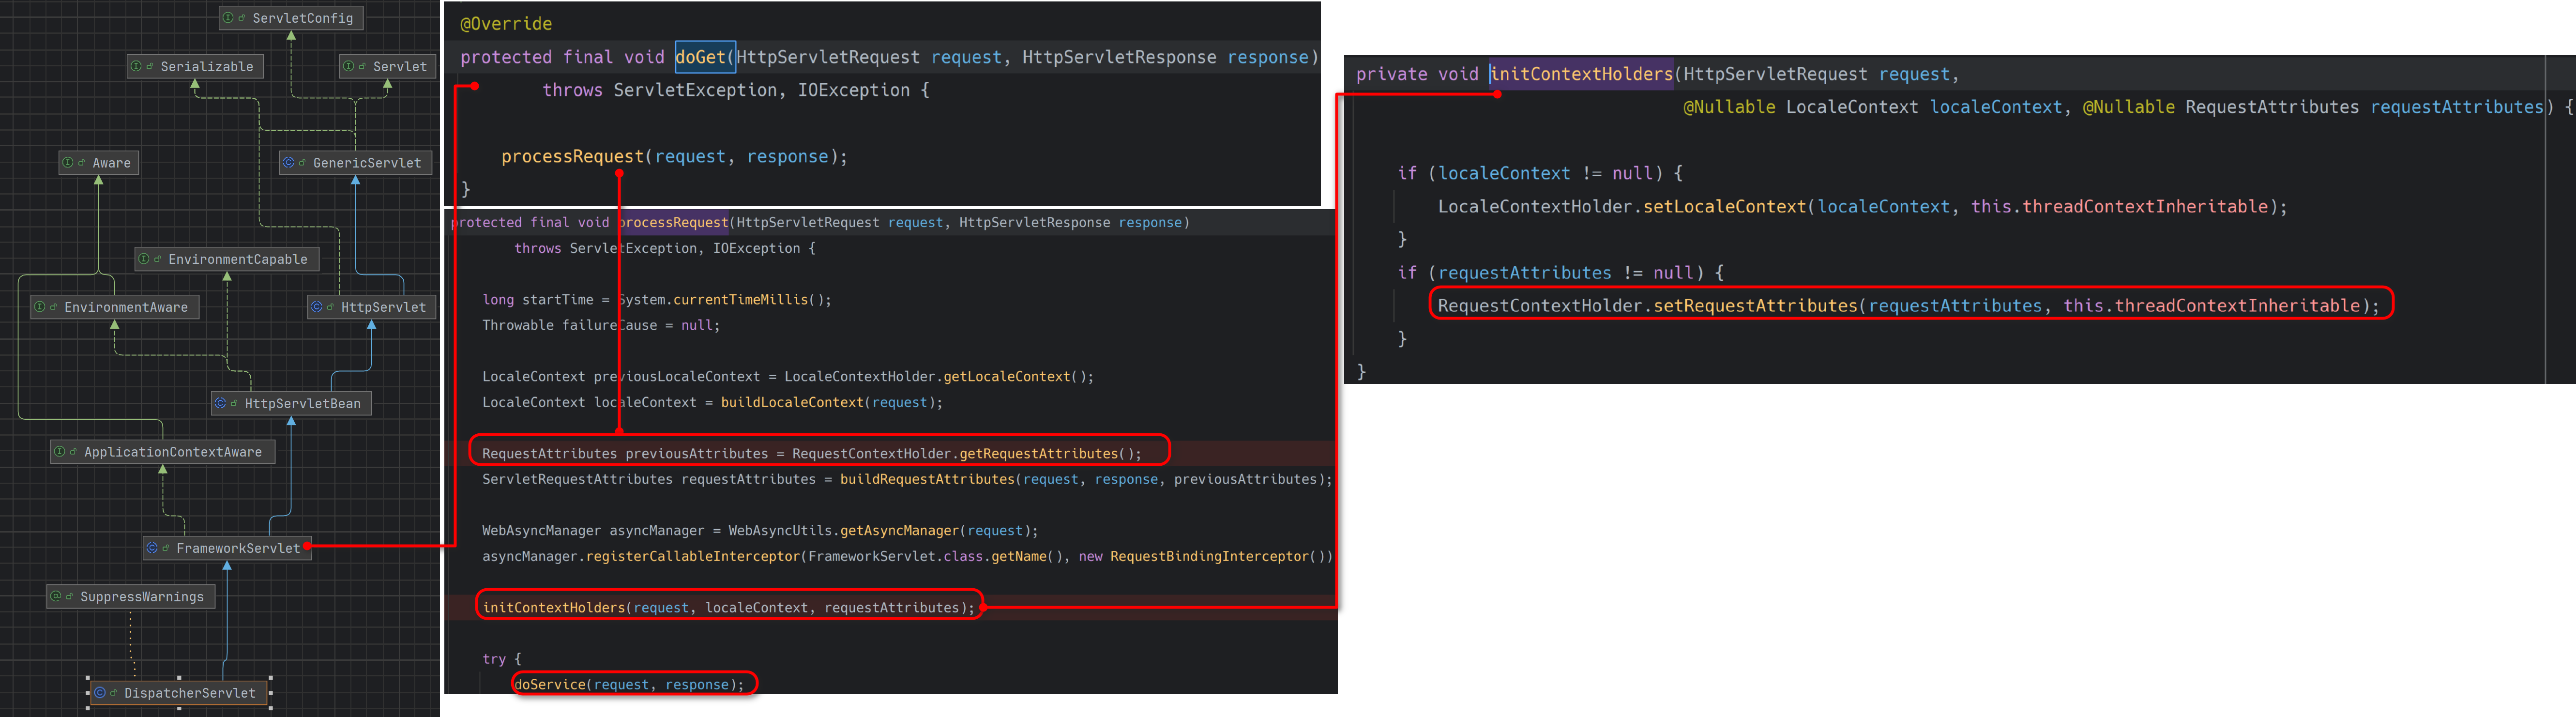The image size is (2576, 717).
Task: Click the @Override annotation above doGet
Action: click(x=506, y=24)
